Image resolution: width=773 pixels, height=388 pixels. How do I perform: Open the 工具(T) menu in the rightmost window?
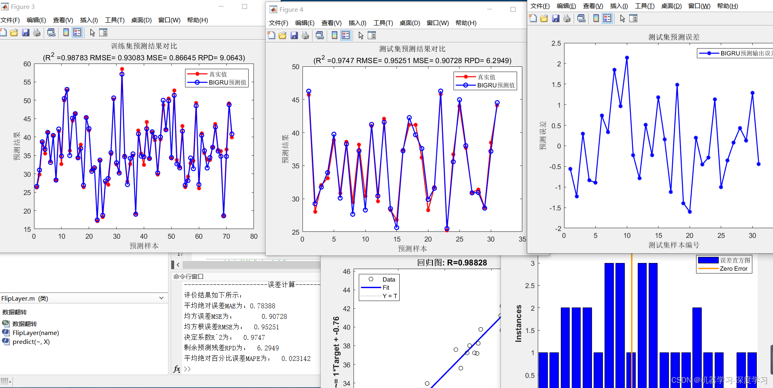[645, 6]
